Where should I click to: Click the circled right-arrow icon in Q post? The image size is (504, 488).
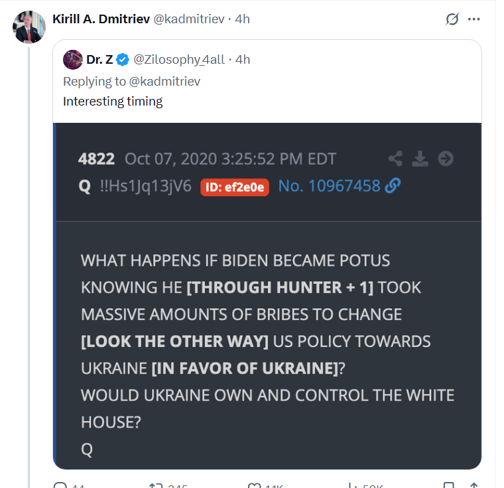(x=446, y=159)
